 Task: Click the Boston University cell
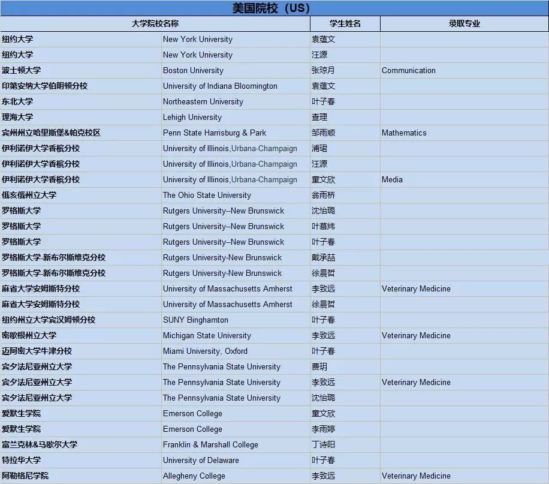pyautogui.click(x=236, y=70)
